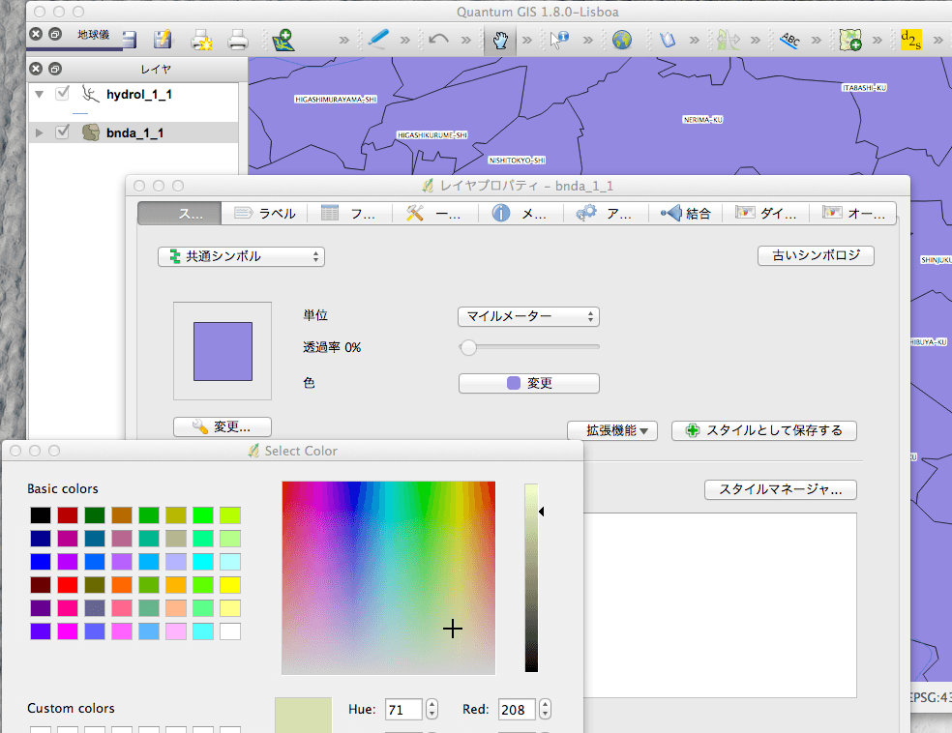Switch to the ラベル tab

pyautogui.click(x=265, y=214)
